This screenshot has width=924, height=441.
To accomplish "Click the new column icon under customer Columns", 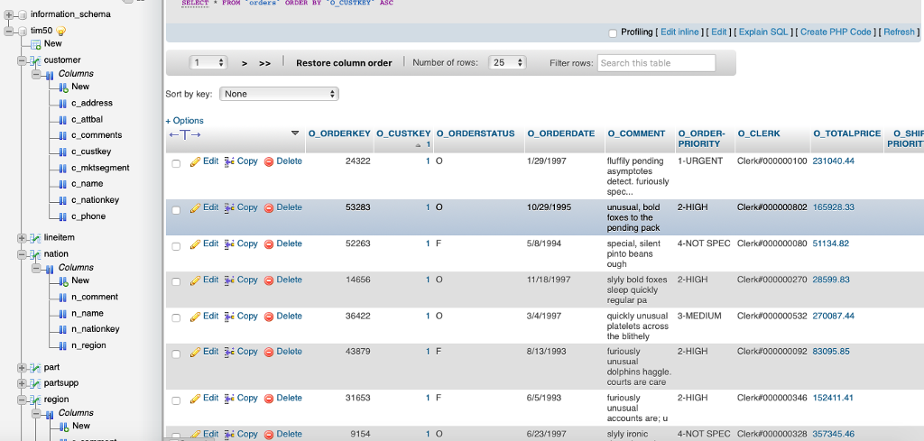I will point(64,87).
